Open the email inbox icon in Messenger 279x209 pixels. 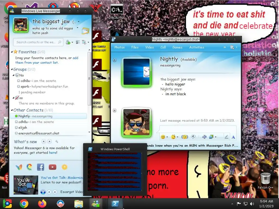click(85, 31)
